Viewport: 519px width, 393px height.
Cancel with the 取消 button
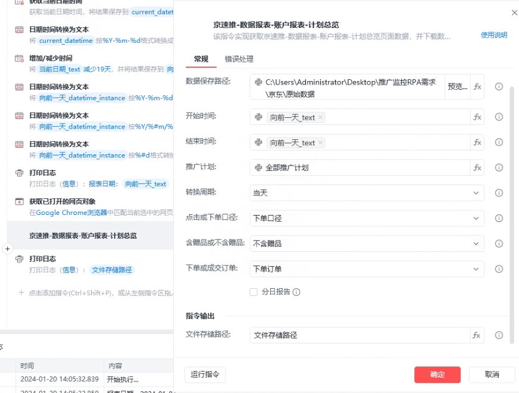pyautogui.click(x=492, y=375)
